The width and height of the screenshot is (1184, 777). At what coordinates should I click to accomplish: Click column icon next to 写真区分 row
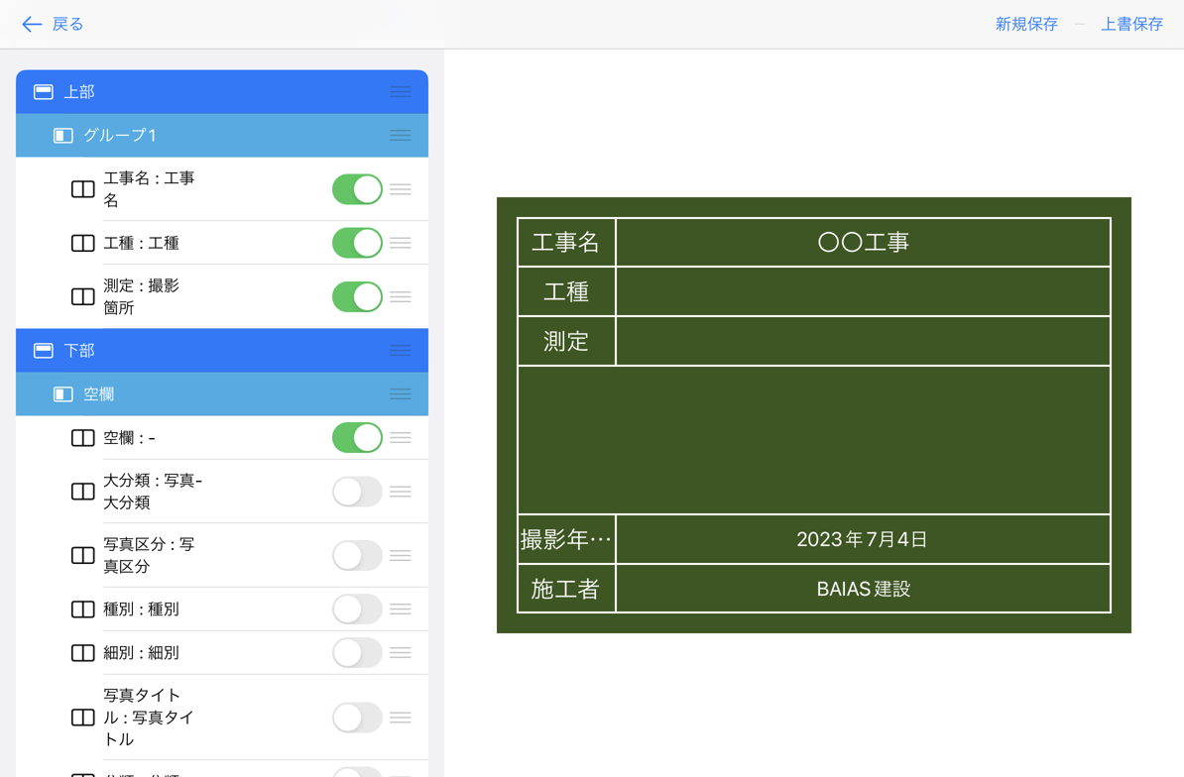[83, 555]
